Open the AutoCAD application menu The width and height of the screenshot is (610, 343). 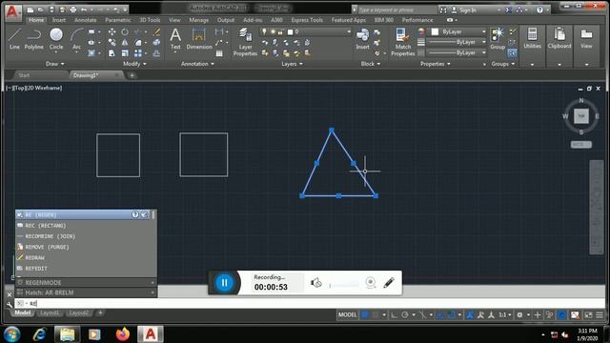pyautogui.click(x=12, y=11)
